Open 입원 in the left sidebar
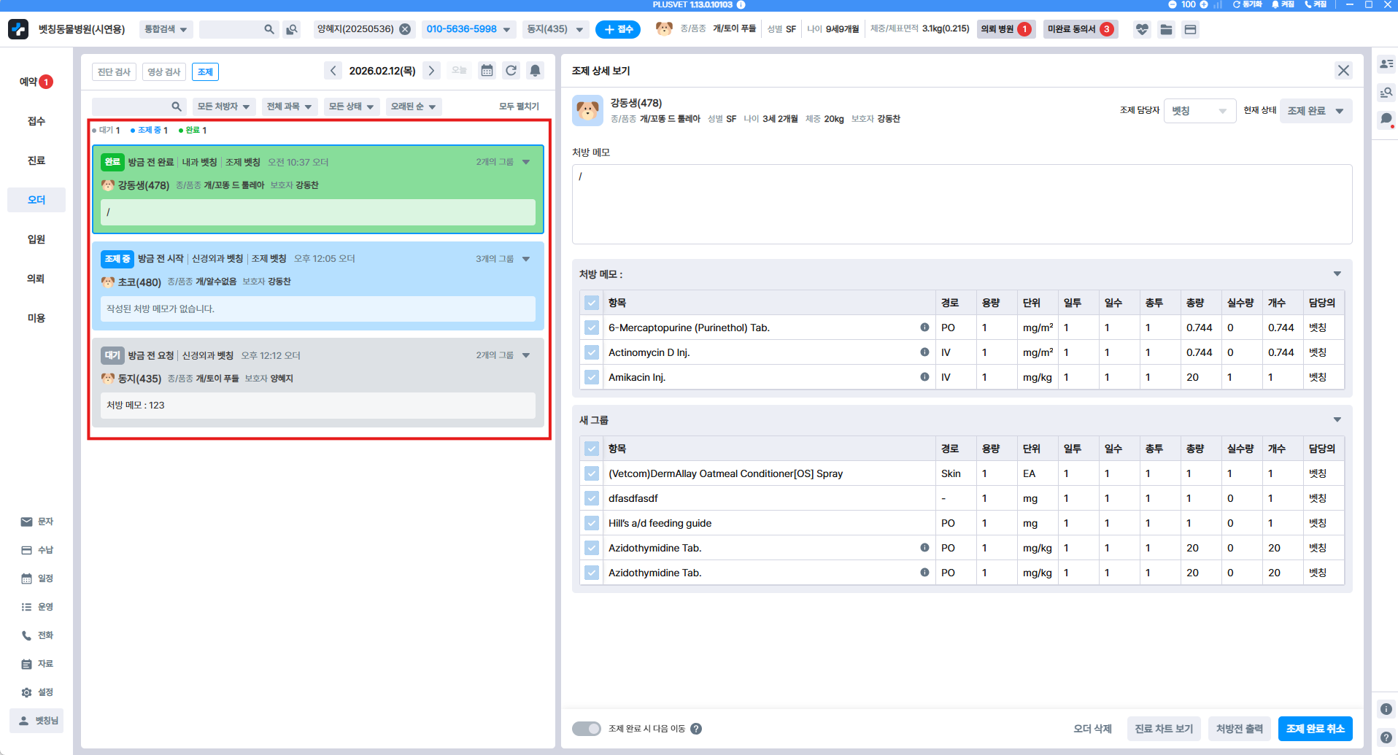The width and height of the screenshot is (1398, 755). tap(36, 239)
